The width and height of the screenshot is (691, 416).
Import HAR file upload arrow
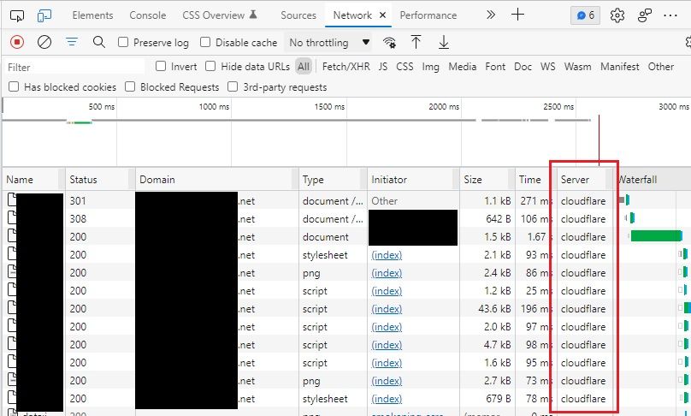(x=416, y=42)
